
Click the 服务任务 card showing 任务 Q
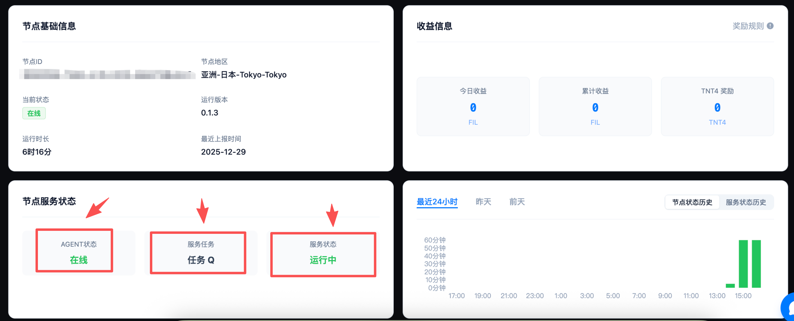click(x=201, y=253)
